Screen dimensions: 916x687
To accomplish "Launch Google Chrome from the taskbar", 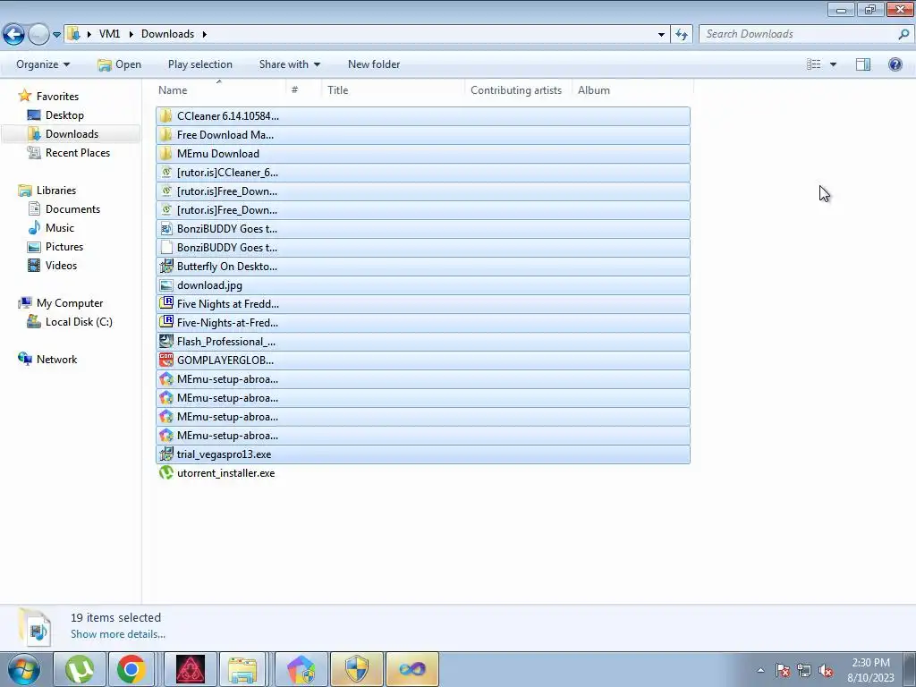I will 131,669.
